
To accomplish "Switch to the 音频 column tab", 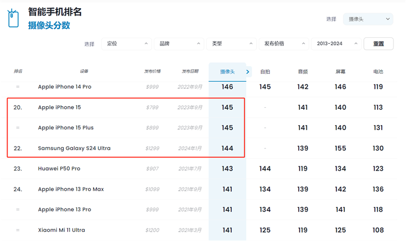I will pyautogui.click(x=303, y=72).
